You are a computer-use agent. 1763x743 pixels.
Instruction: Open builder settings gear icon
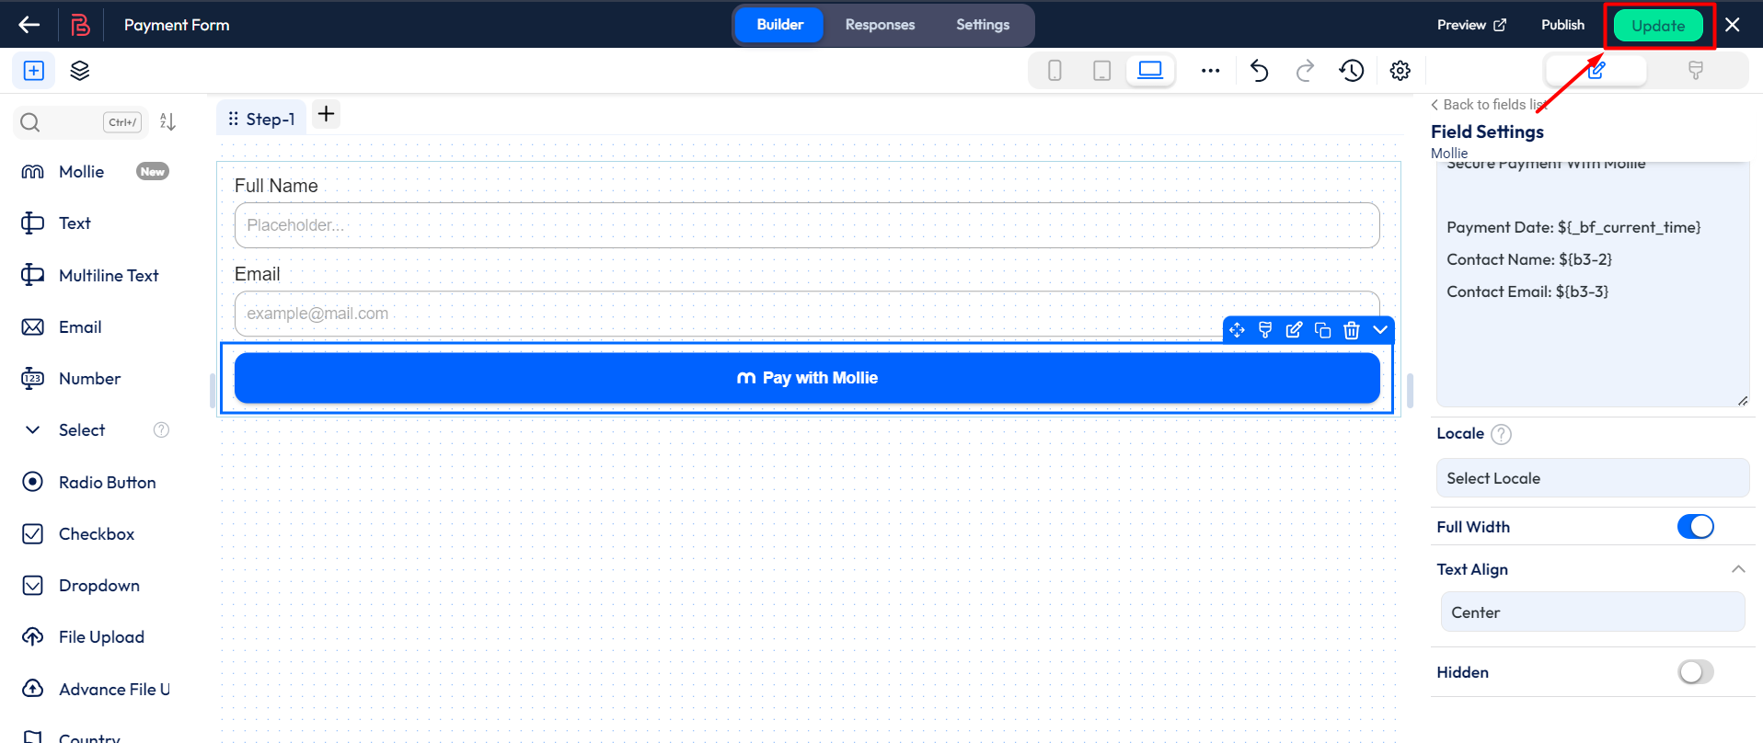(1400, 71)
